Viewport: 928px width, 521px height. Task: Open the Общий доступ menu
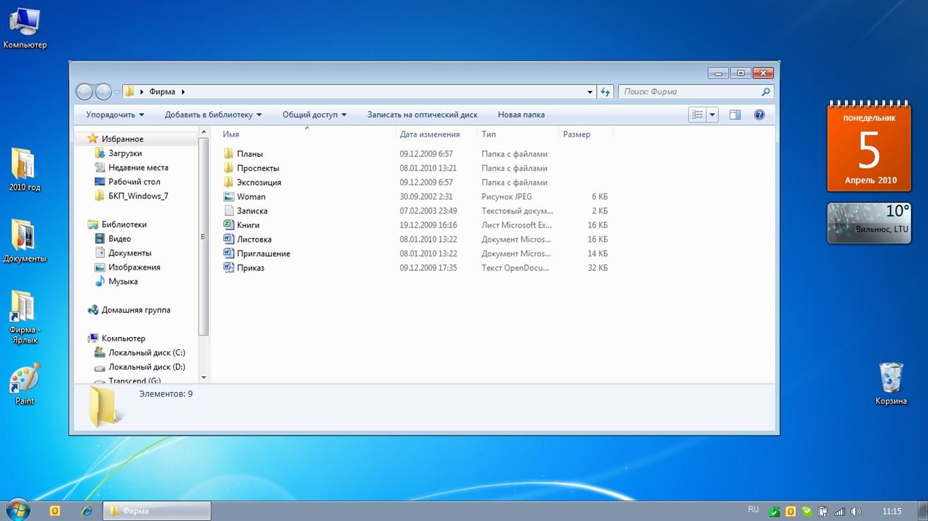314,115
